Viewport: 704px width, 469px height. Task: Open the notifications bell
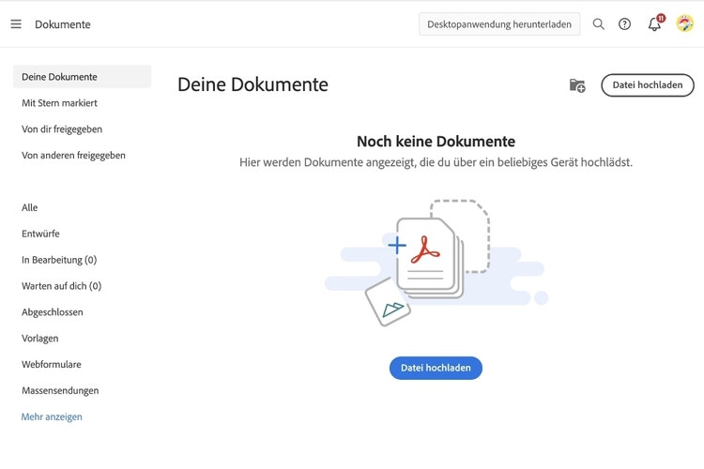click(654, 23)
